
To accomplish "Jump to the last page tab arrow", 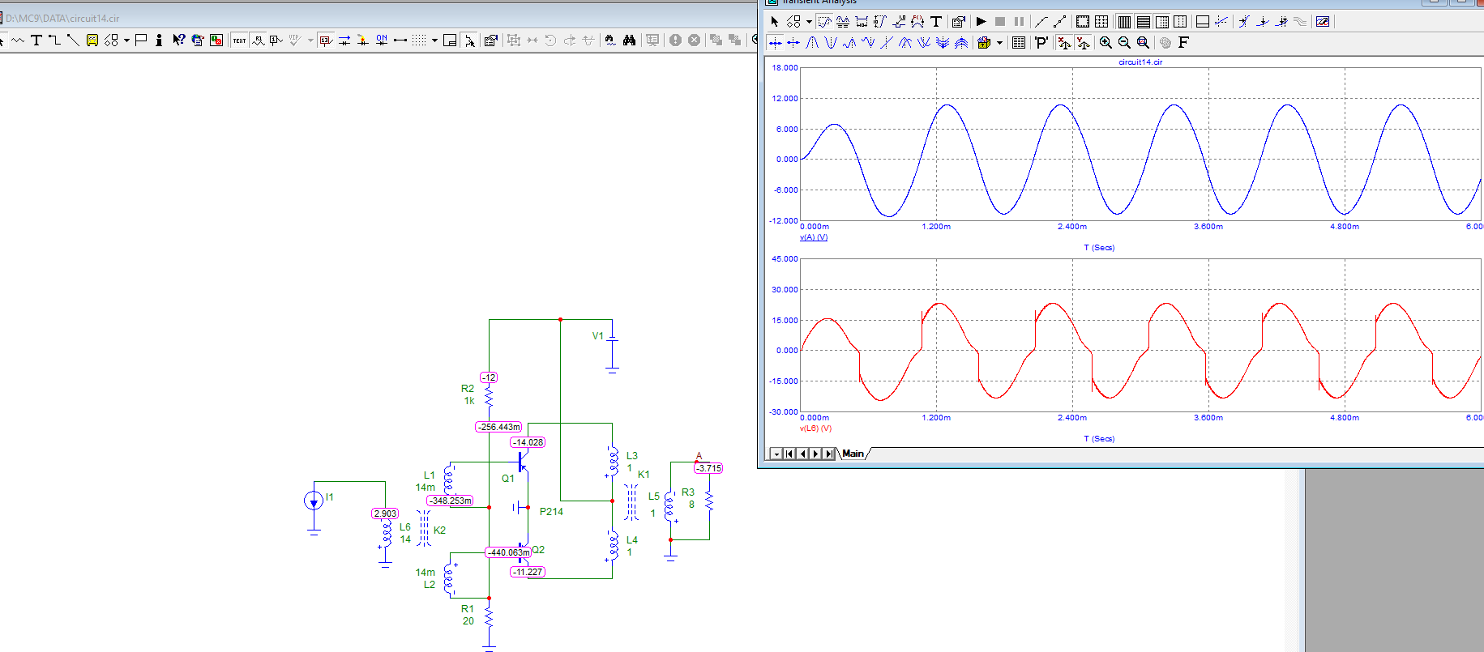I will point(828,454).
